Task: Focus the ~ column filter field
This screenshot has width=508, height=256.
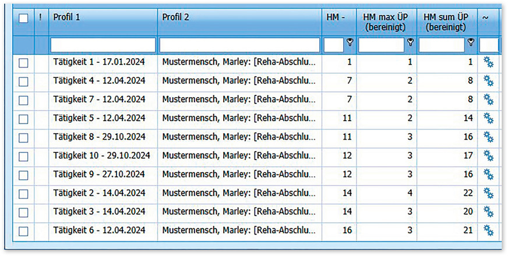Action: point(489,45)
